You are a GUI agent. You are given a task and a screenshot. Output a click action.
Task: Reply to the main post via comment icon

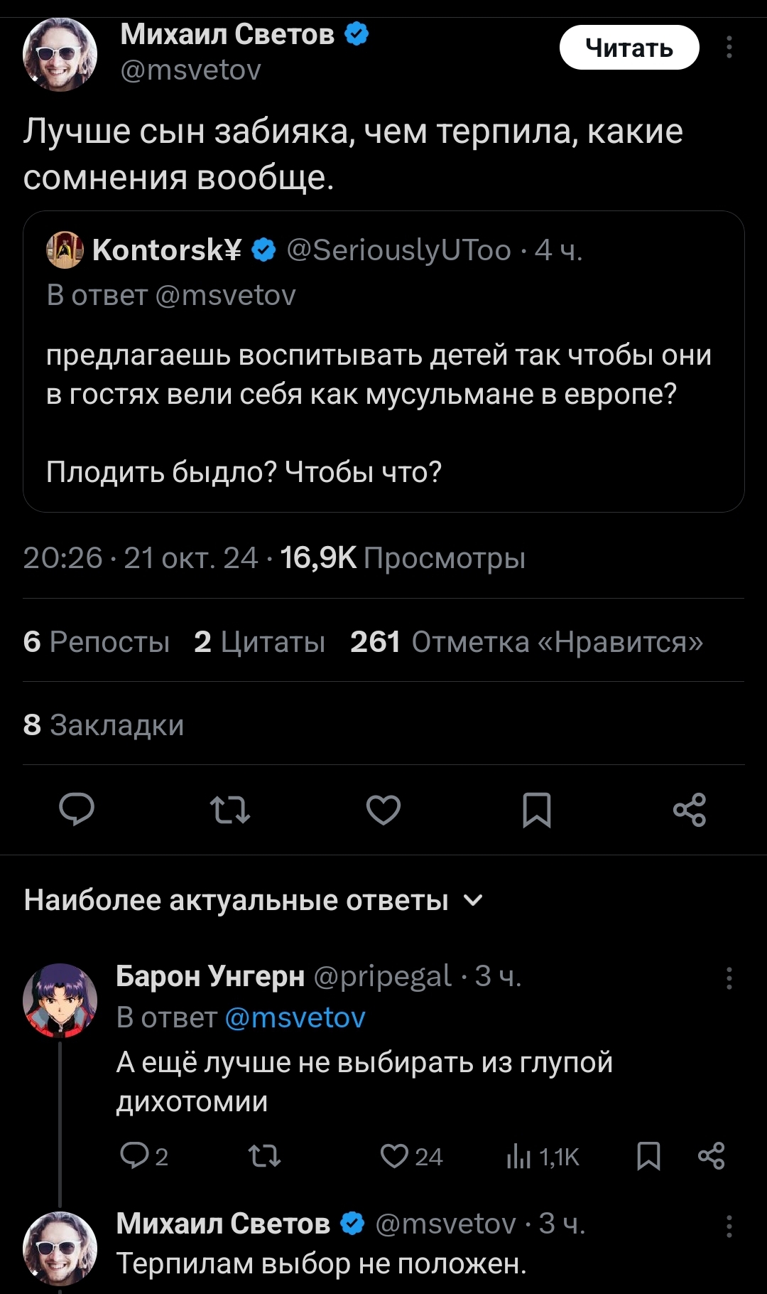coord(77,810)
